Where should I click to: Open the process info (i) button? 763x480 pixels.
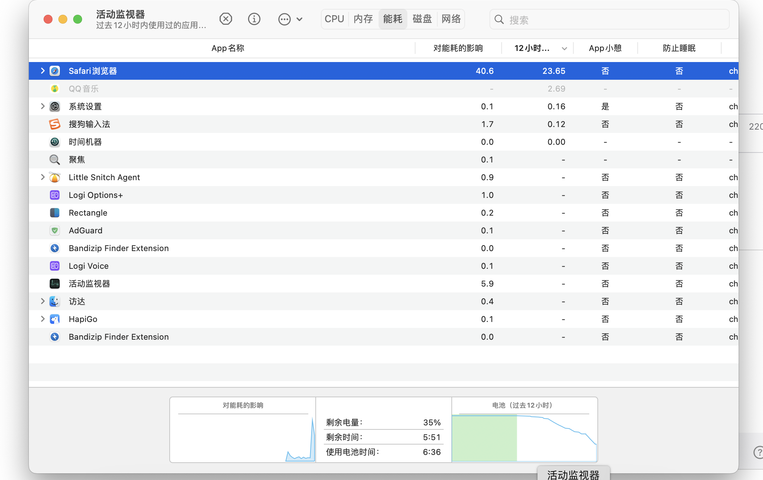coord(254,19)
